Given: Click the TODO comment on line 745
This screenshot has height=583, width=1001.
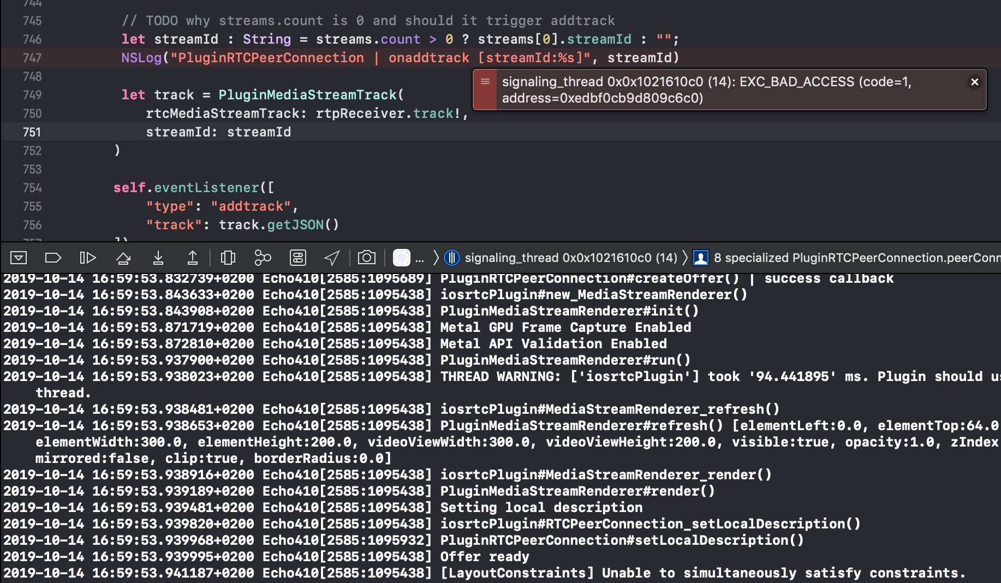Looking at the screenshot, I should (368, 21).
